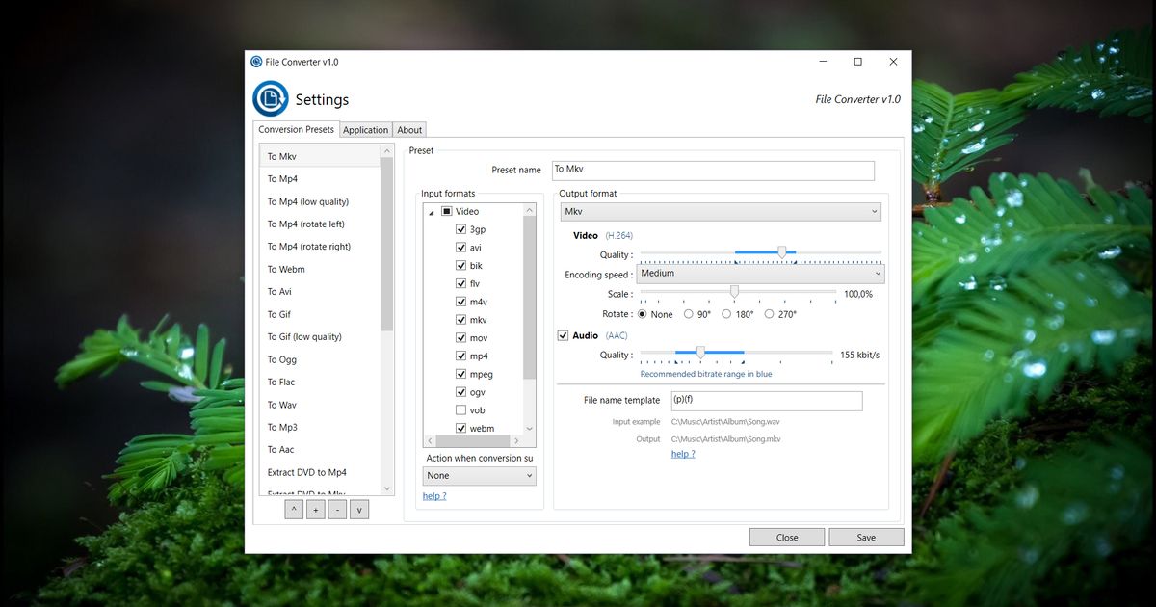Open the help link below the Output example
Screen dimensions: 1156x607
coord(683,453)
